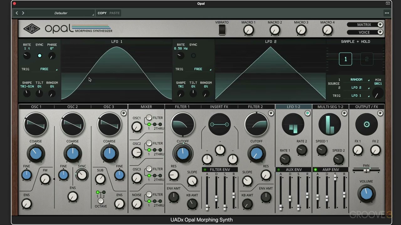Click the OSC 1 Coarse tuning knob
The height and width of the screenshot is (225, 401).
tap(36, 154)
